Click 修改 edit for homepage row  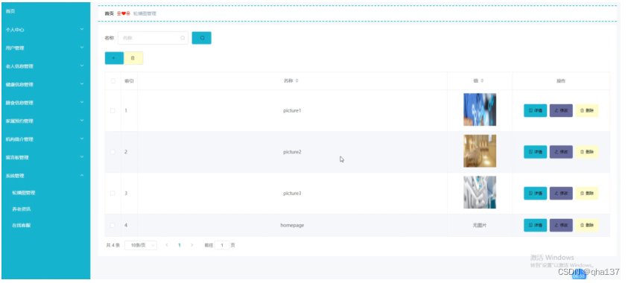click(561, 226)
